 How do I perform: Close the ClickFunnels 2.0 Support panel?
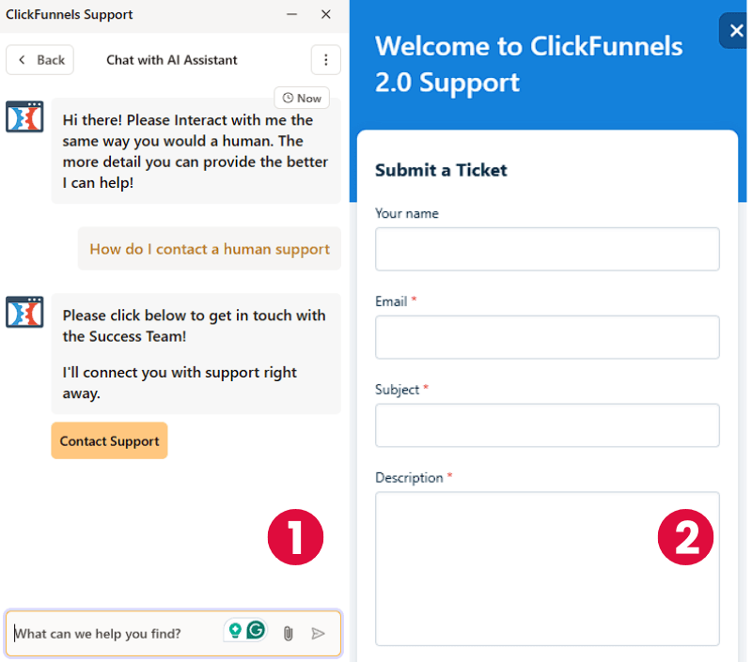(735, 31)
